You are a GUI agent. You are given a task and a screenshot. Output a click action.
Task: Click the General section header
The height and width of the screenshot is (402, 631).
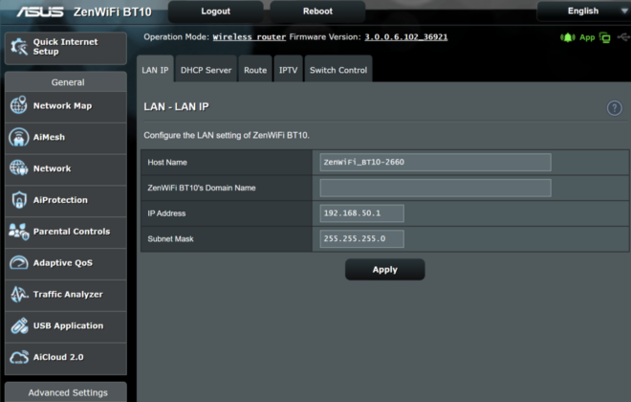(68, 82)
